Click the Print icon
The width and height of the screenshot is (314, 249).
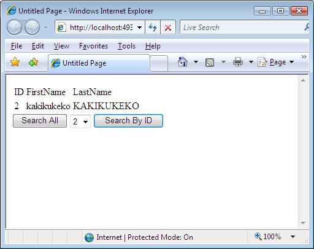[x=238, y=62]
